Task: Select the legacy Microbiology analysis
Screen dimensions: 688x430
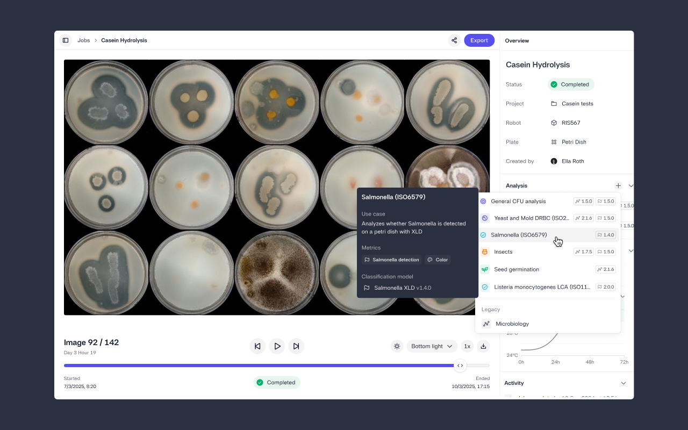Action: (512, 324)
